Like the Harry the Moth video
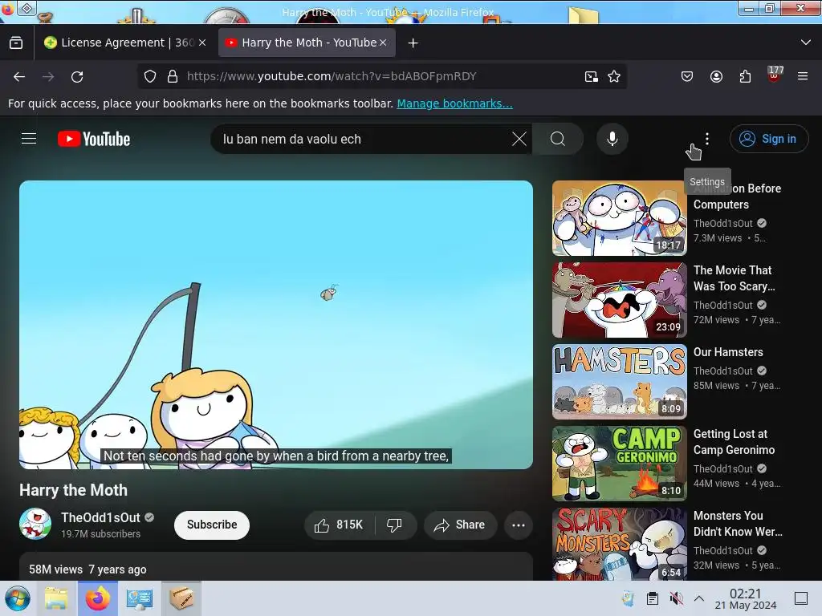 pos(340,525)
